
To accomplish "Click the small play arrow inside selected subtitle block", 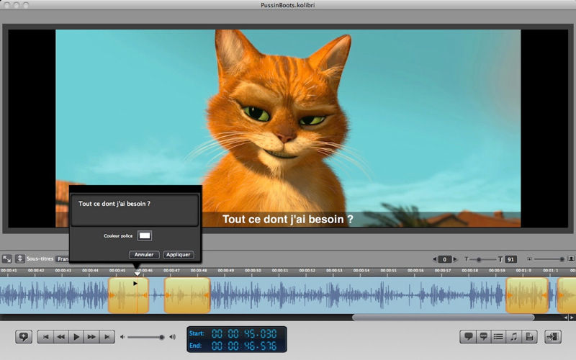I will click(x=135, y=283).
